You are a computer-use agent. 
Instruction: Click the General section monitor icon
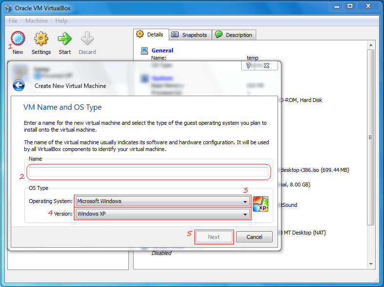tap(144, 51)
